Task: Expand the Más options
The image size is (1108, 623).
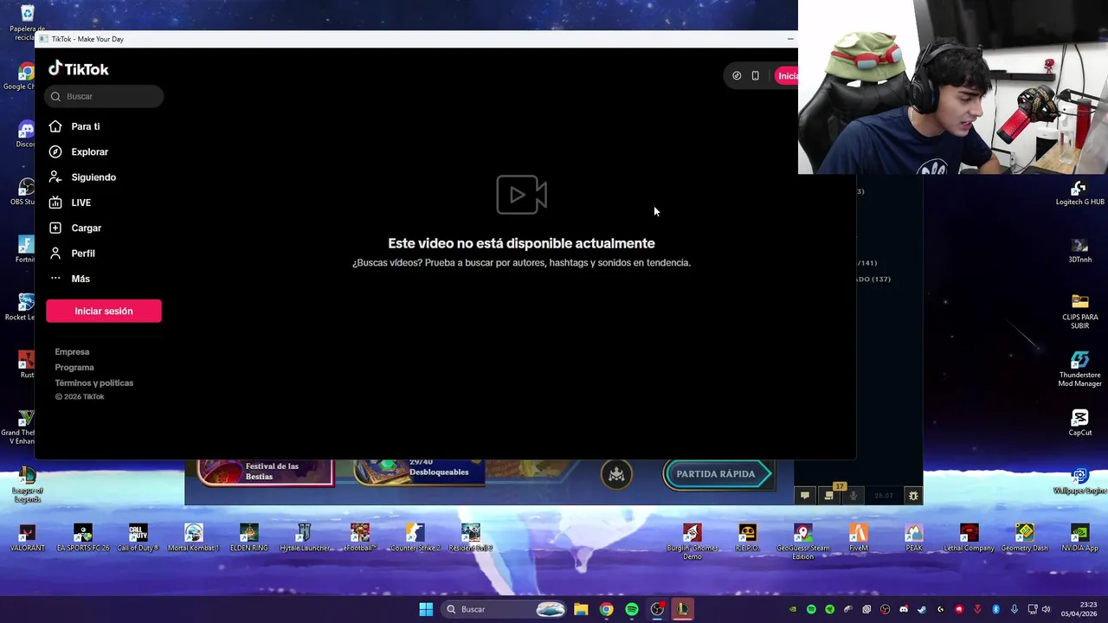Action: (81, 279)
